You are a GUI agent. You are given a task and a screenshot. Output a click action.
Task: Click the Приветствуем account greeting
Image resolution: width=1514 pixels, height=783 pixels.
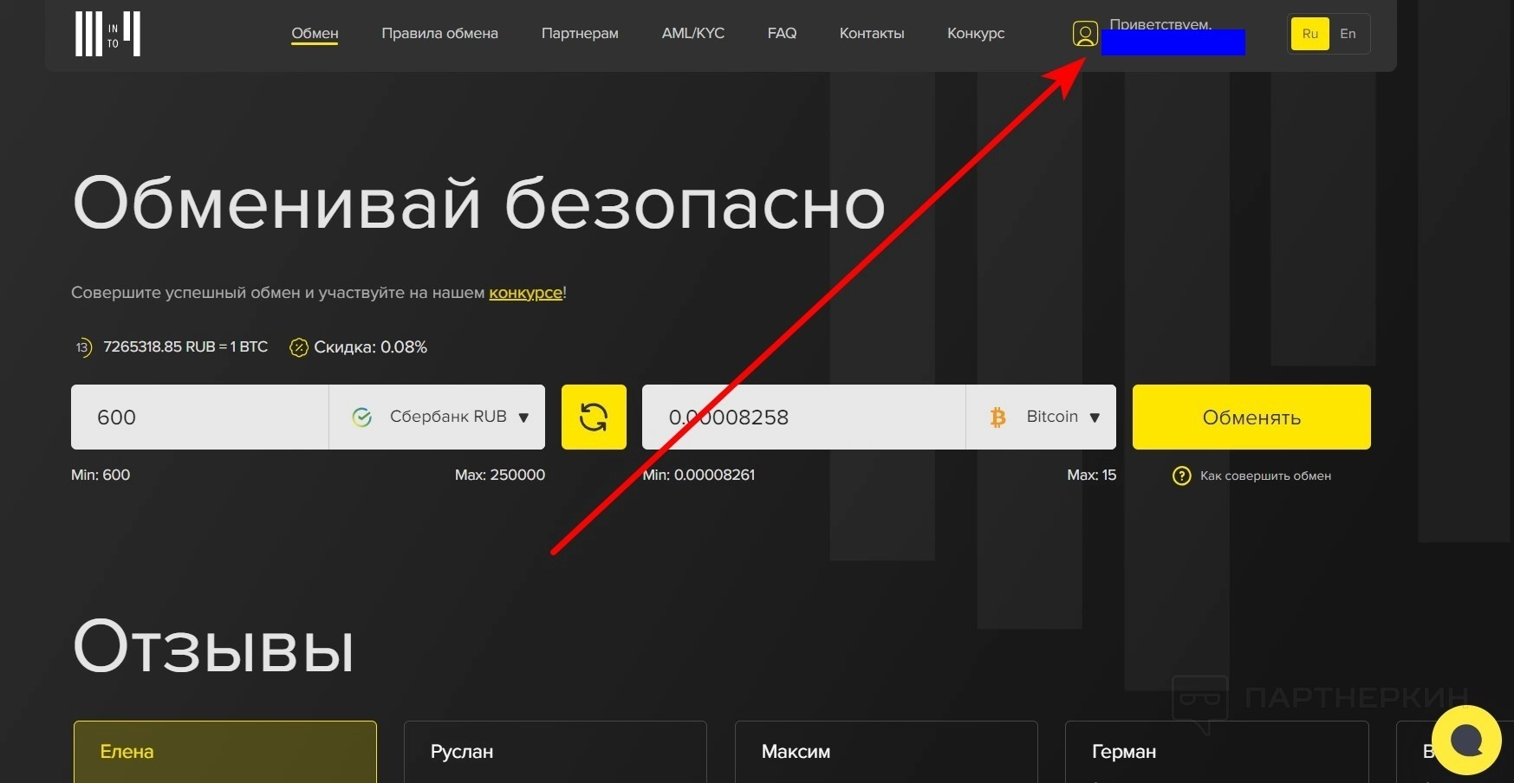pyautogui.click(x=1160, y=24)
